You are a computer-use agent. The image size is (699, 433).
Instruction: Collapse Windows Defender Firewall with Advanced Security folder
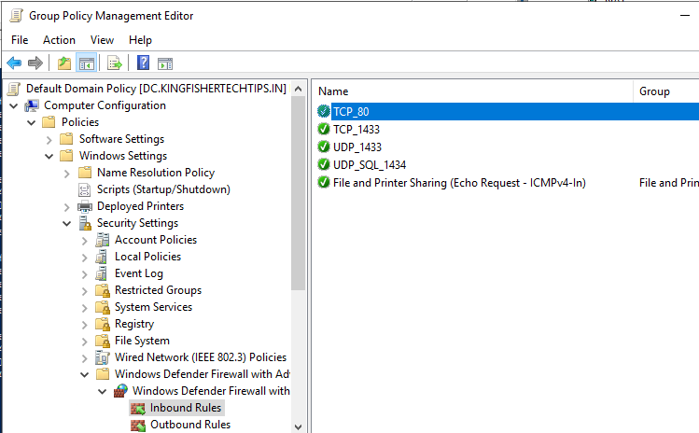(x=85, y=374)
